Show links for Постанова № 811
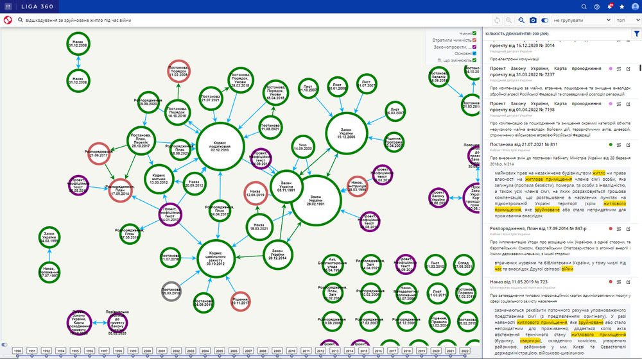The image size is (642, 359). [x=619, y=145]
